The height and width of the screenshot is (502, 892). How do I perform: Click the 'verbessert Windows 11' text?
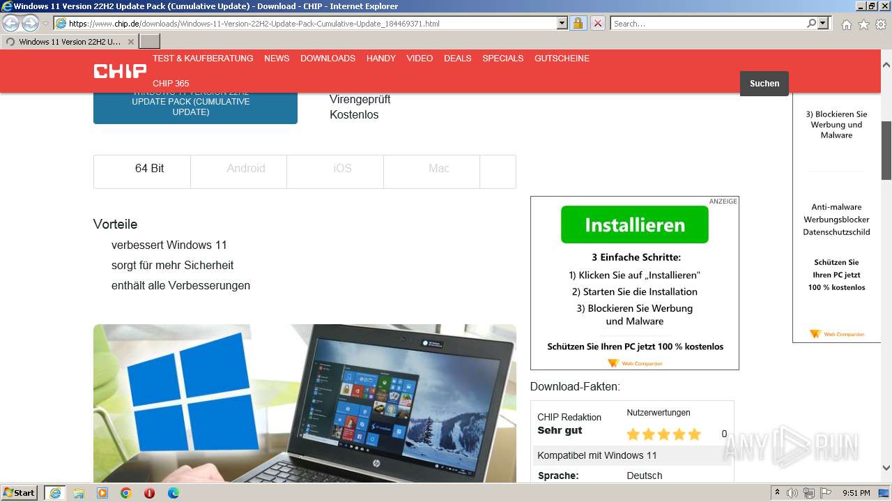pos(169,245)
